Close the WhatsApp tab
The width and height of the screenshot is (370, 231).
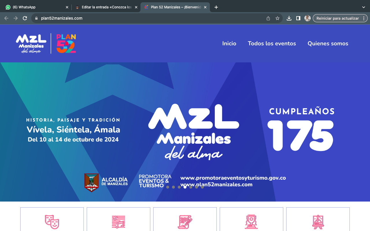[67, 7]
